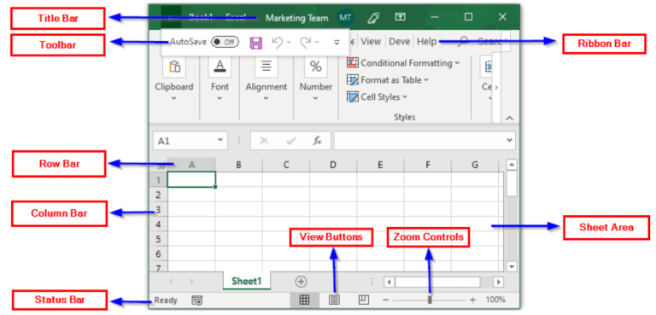
Task: Click vertical scrollbar down arrow
Action: (x=512, y=266)
